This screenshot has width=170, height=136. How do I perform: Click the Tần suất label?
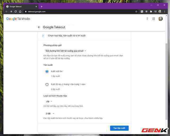tap(48, 65)
